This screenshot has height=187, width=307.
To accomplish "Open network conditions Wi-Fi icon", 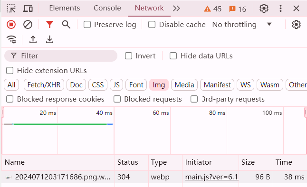I will pos(11,39).
